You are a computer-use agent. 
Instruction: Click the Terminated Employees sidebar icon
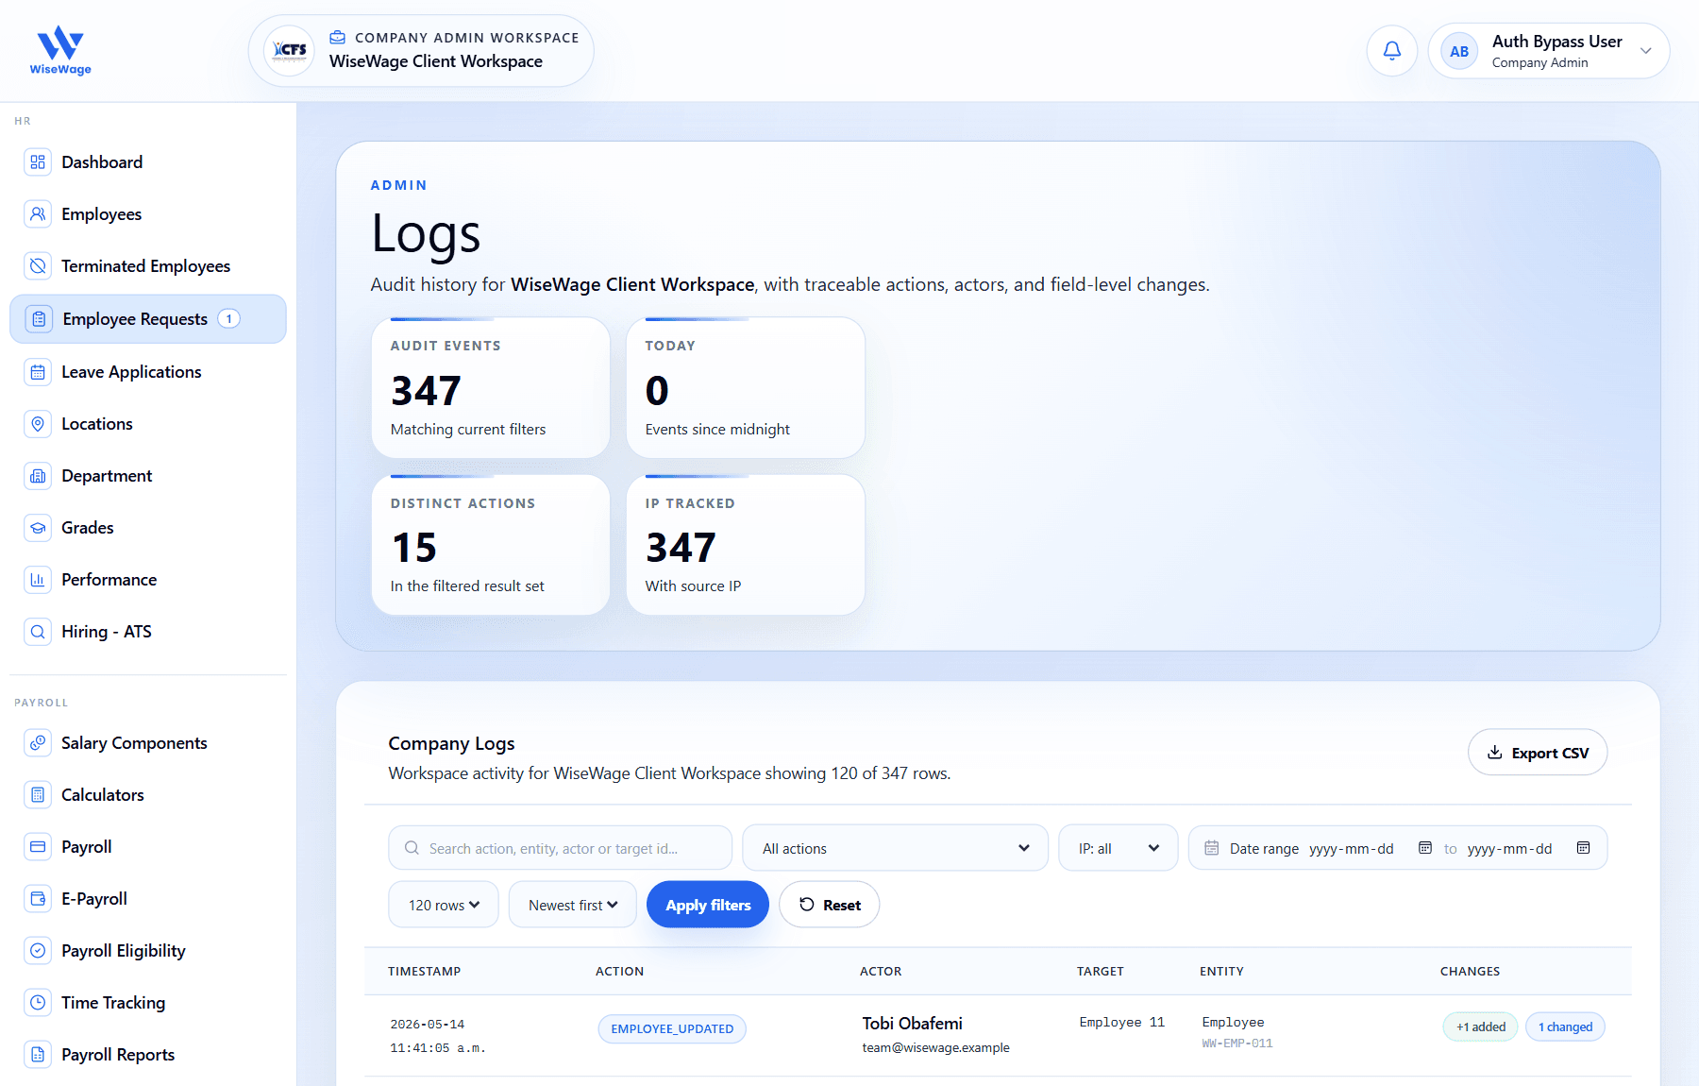(x=38, y=266)
